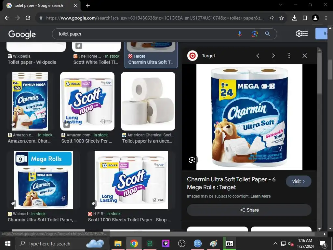The width and height of the screenshot is (333, 250).
Task: Start voice search with the microphone icon
Action: tap(240, 34)
